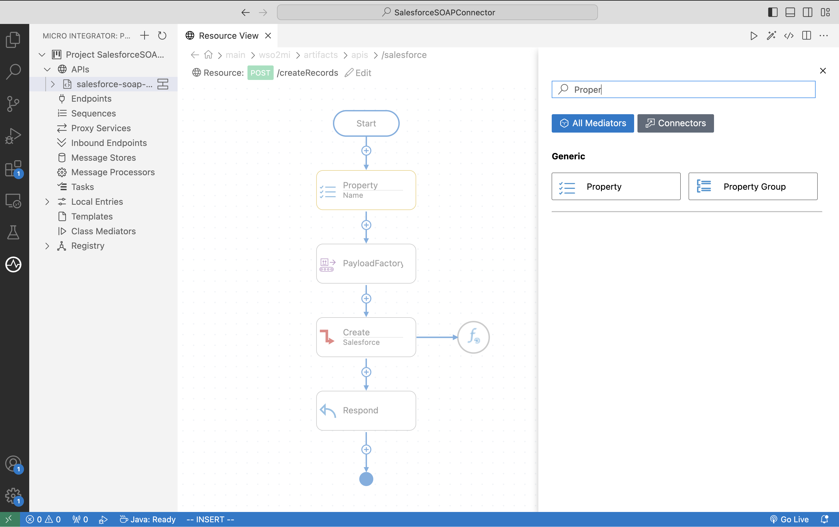Toggle primary side bar layout icon

pyautogui.click(x=772, y=12)
